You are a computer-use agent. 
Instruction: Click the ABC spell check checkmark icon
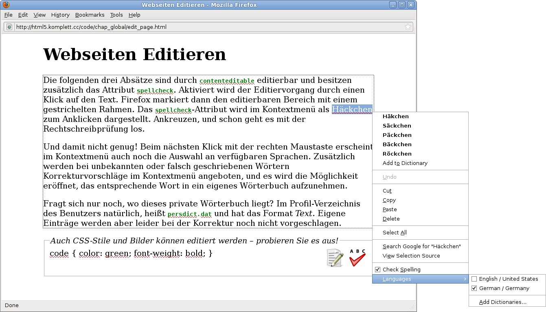[357, 258]
